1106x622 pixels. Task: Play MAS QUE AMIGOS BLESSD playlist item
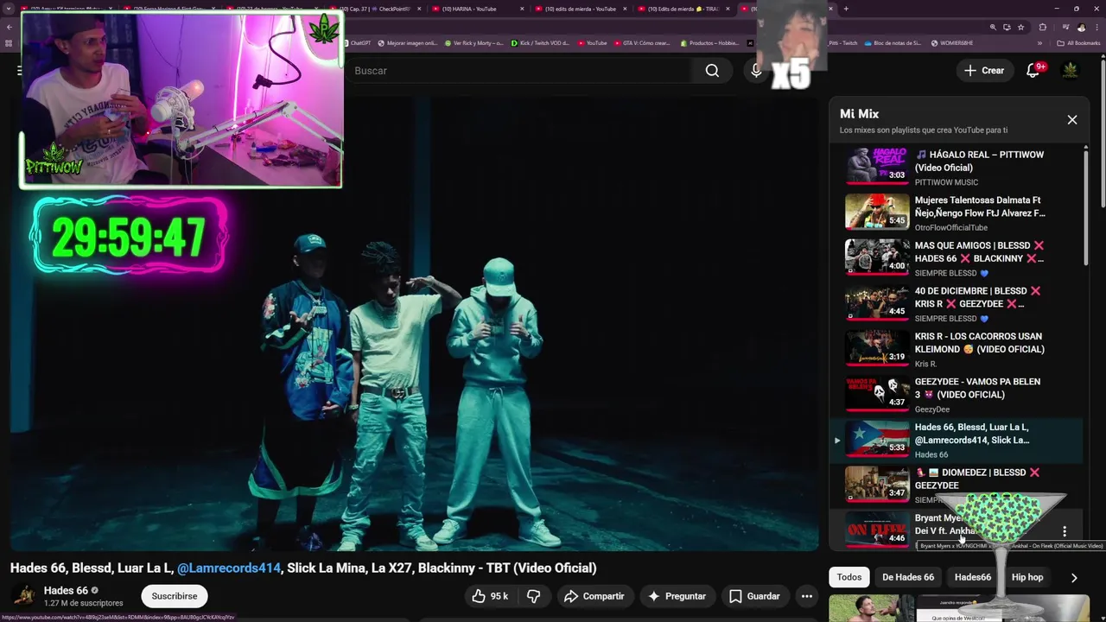[x=956, y=257]
